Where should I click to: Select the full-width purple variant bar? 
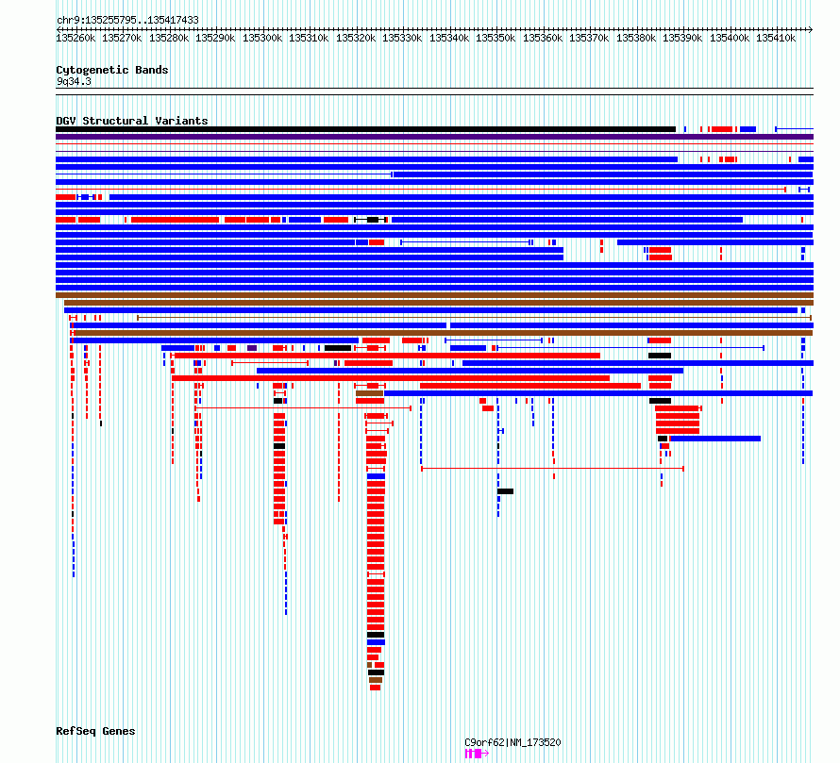tap(434, 137)
